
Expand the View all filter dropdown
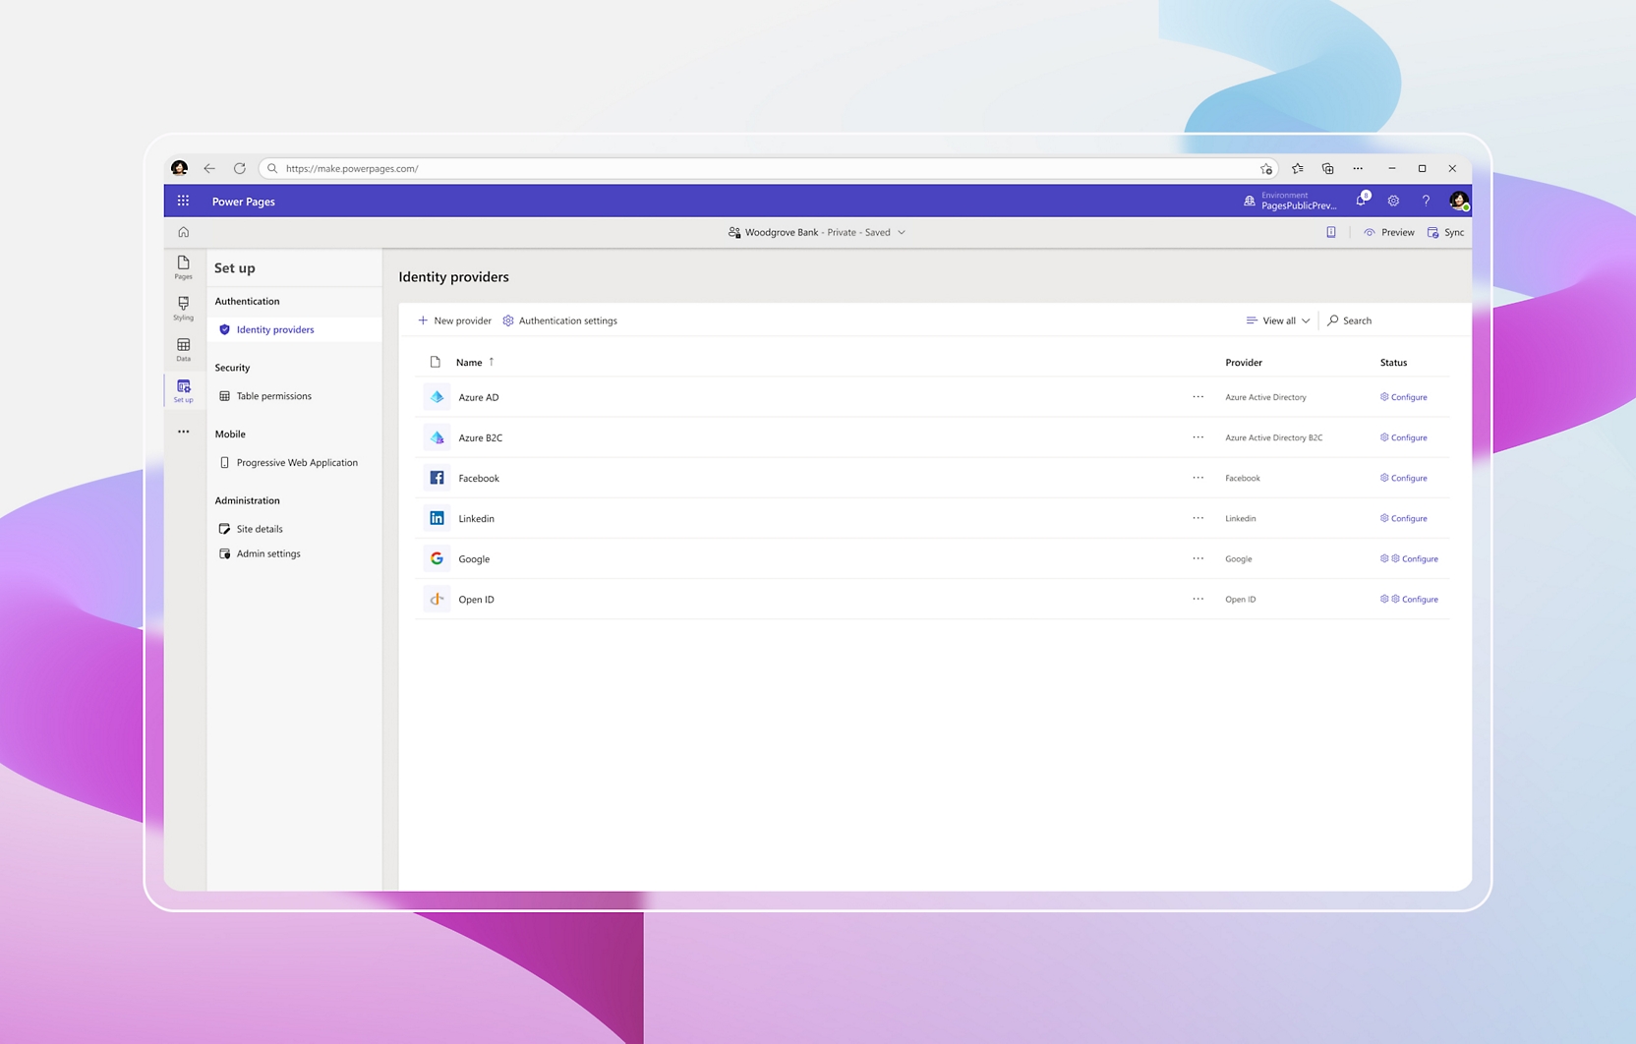(x=1278, y=320)
